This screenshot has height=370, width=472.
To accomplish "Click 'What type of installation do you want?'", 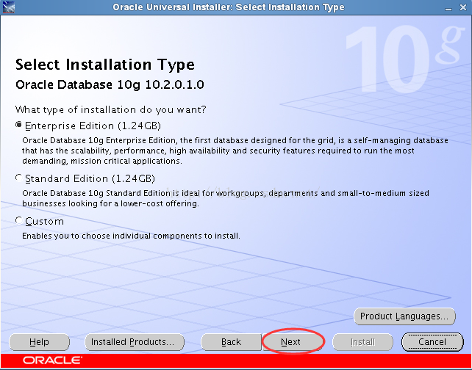I will [111, 109].
